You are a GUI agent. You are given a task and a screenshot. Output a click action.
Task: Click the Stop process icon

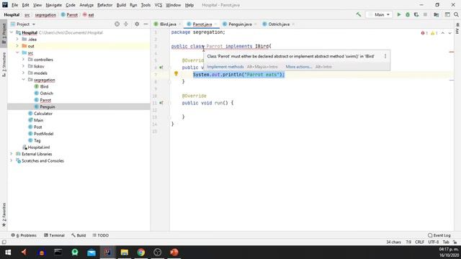425,14
